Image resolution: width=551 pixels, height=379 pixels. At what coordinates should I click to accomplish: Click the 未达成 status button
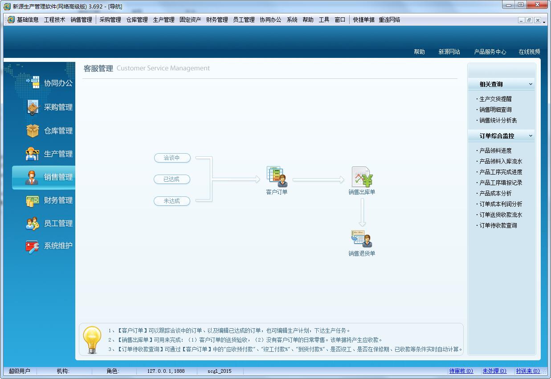click(172, 201)
